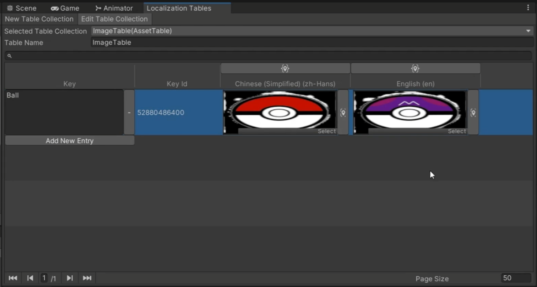Click the Key column header

click(x=70, y=84)
